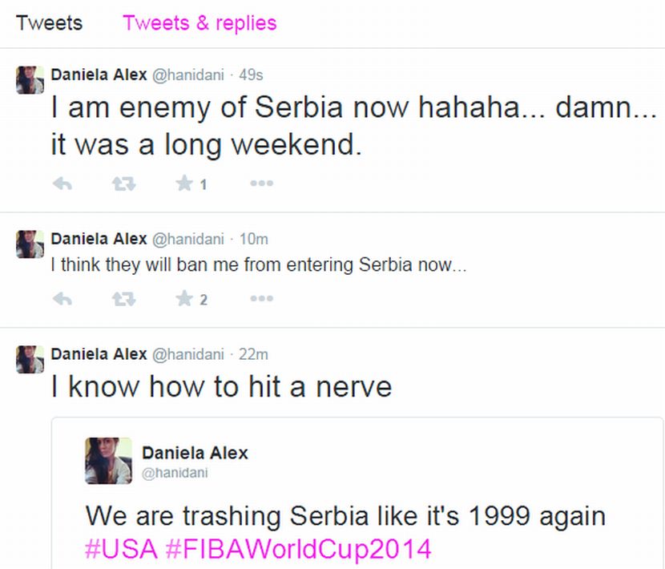
Task: Click avatar beside the 10m tweet
Action: (x=30, y=244)
